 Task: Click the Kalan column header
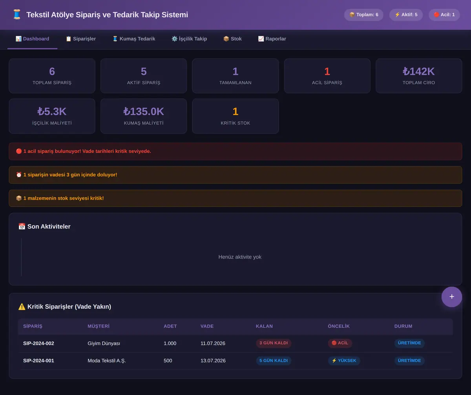pos(264,326)
